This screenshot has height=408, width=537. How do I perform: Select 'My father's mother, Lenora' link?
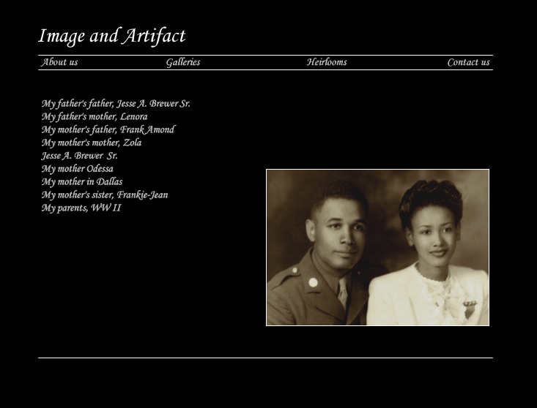tap(95, 116)
